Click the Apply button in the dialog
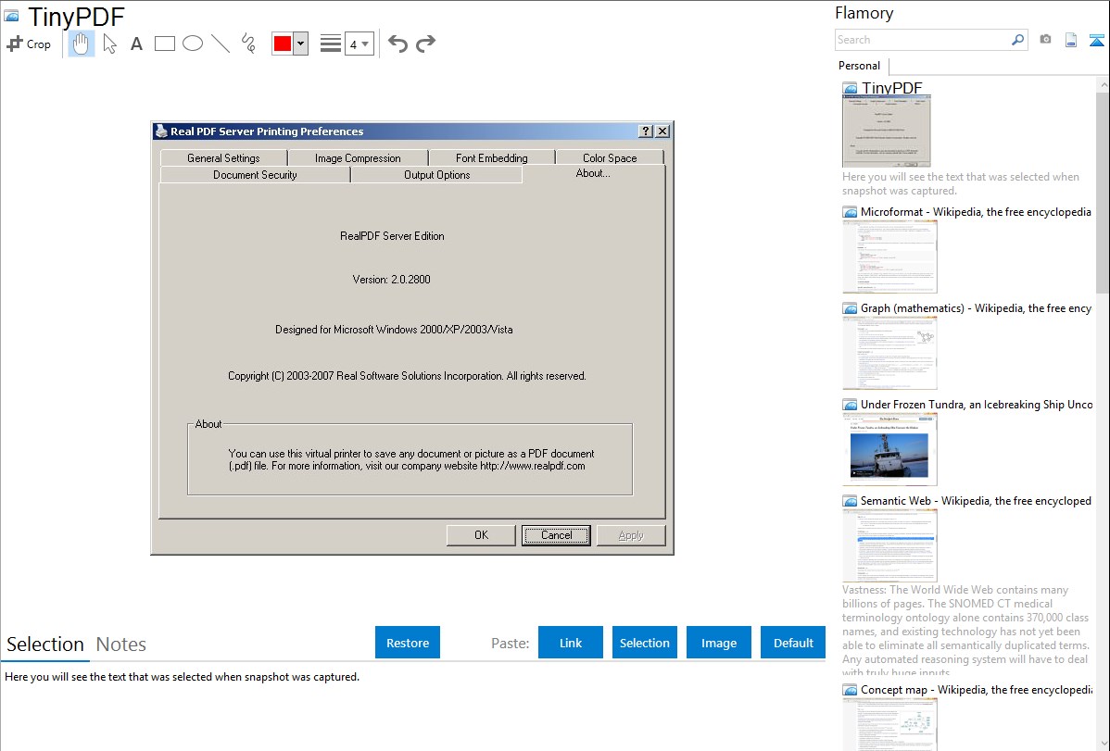This screenshot has width=1110, height=751. point(631,535)
